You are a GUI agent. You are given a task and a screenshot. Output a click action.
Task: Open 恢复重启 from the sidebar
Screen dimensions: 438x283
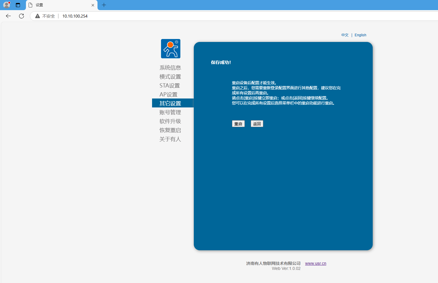coord(170,130)
